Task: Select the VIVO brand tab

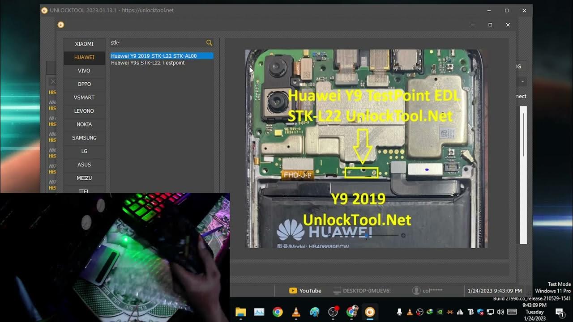Action: point(84,71)
